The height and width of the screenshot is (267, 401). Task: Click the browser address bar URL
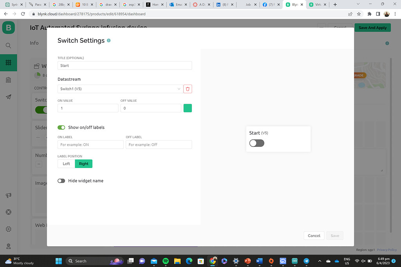92,14
